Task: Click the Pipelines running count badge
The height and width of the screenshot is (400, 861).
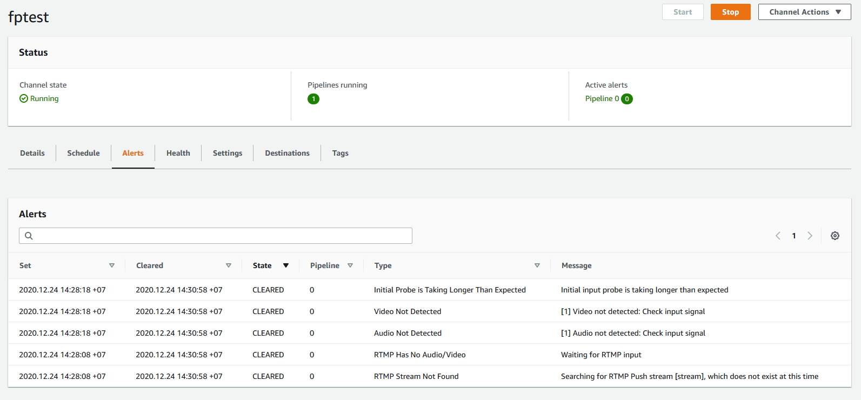Action: [313, 99]
